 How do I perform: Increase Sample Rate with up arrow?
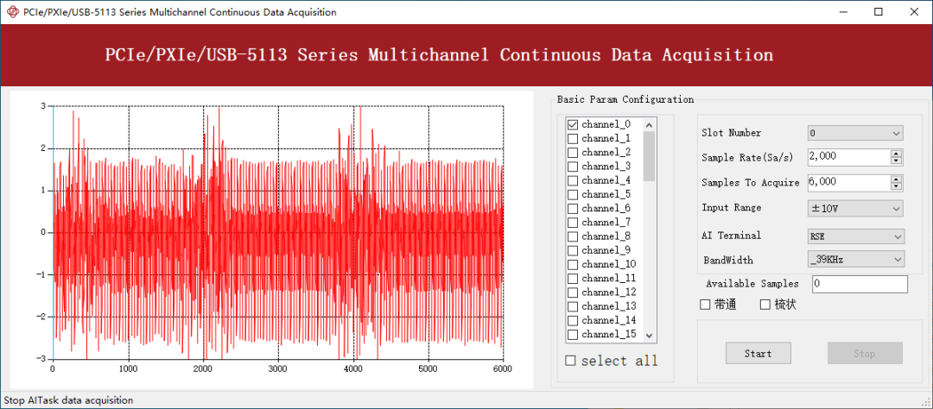[897, 154]
